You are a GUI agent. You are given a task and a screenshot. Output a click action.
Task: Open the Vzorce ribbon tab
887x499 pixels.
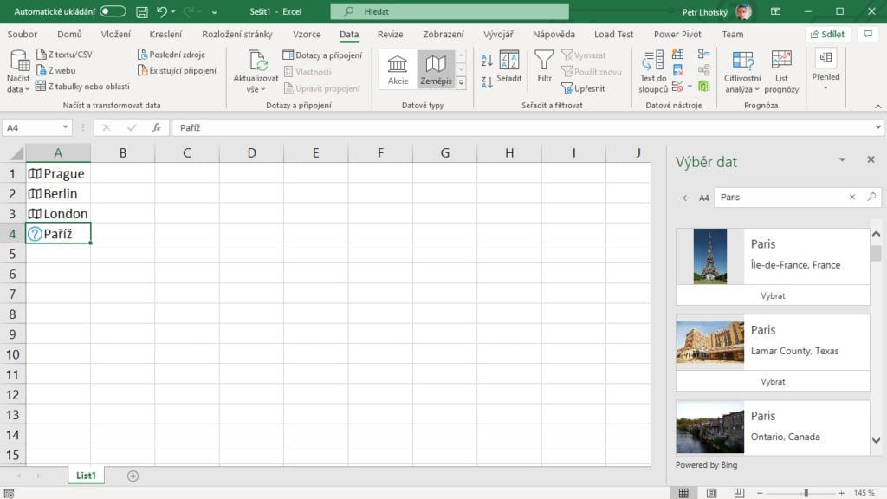307,34
